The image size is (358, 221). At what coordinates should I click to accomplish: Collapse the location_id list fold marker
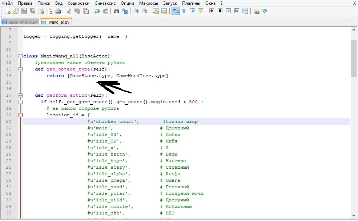(x=20, y=115)
